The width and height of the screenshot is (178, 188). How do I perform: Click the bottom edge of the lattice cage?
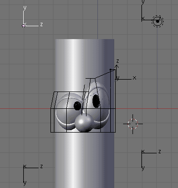pyautogui.click(x=83, y=132)
